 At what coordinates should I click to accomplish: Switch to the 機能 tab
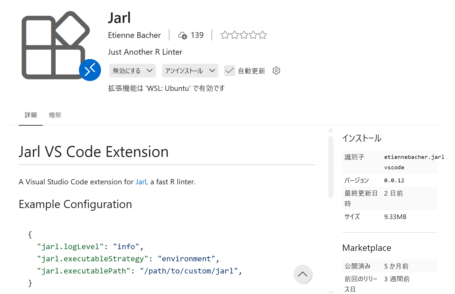(x=55, y=115)
